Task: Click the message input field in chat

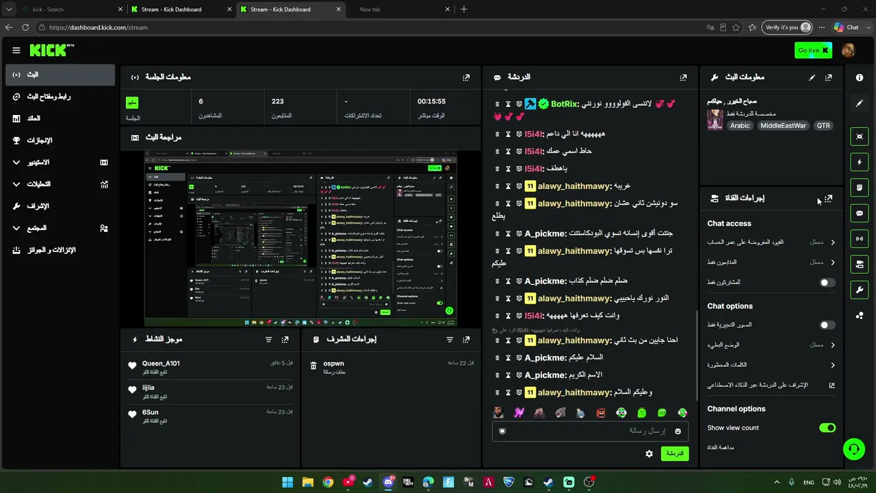Action: tap(590, 431)
